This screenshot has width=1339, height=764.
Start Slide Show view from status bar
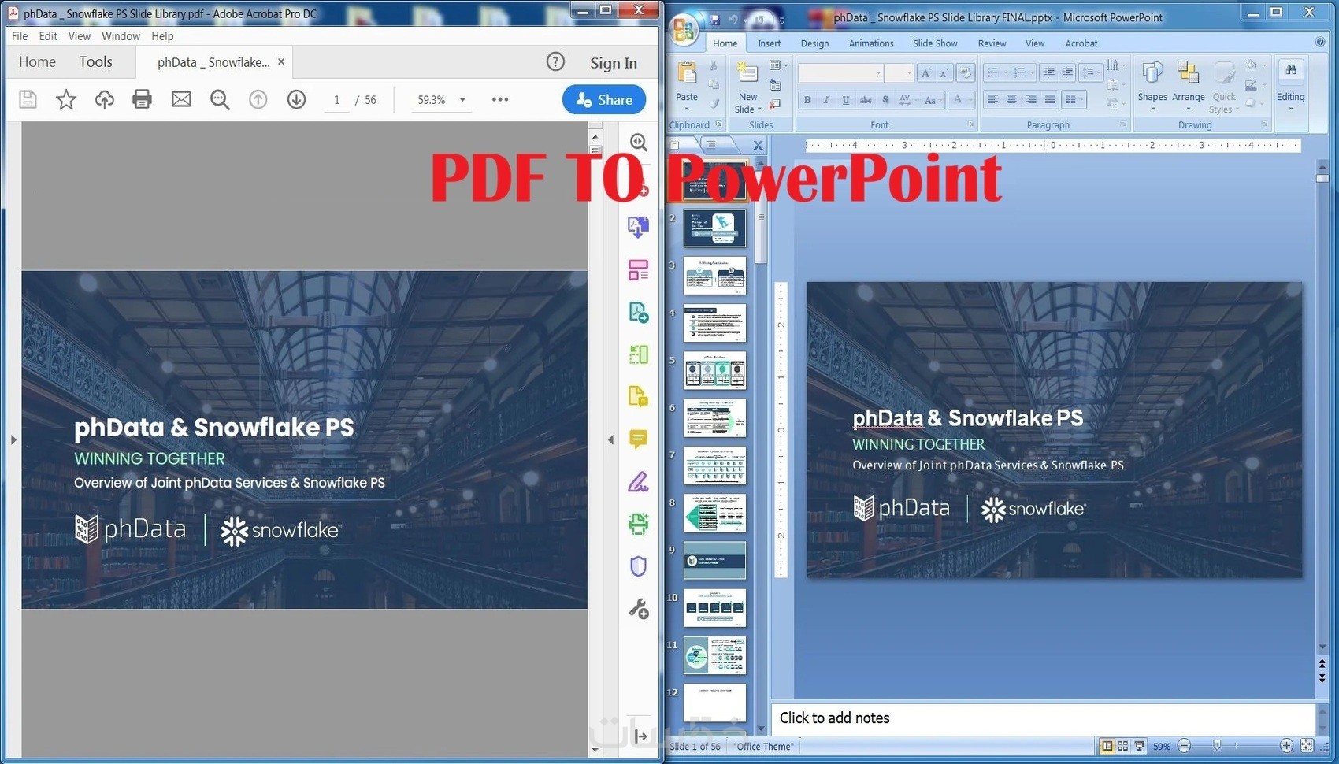[x=1139, y=746]
